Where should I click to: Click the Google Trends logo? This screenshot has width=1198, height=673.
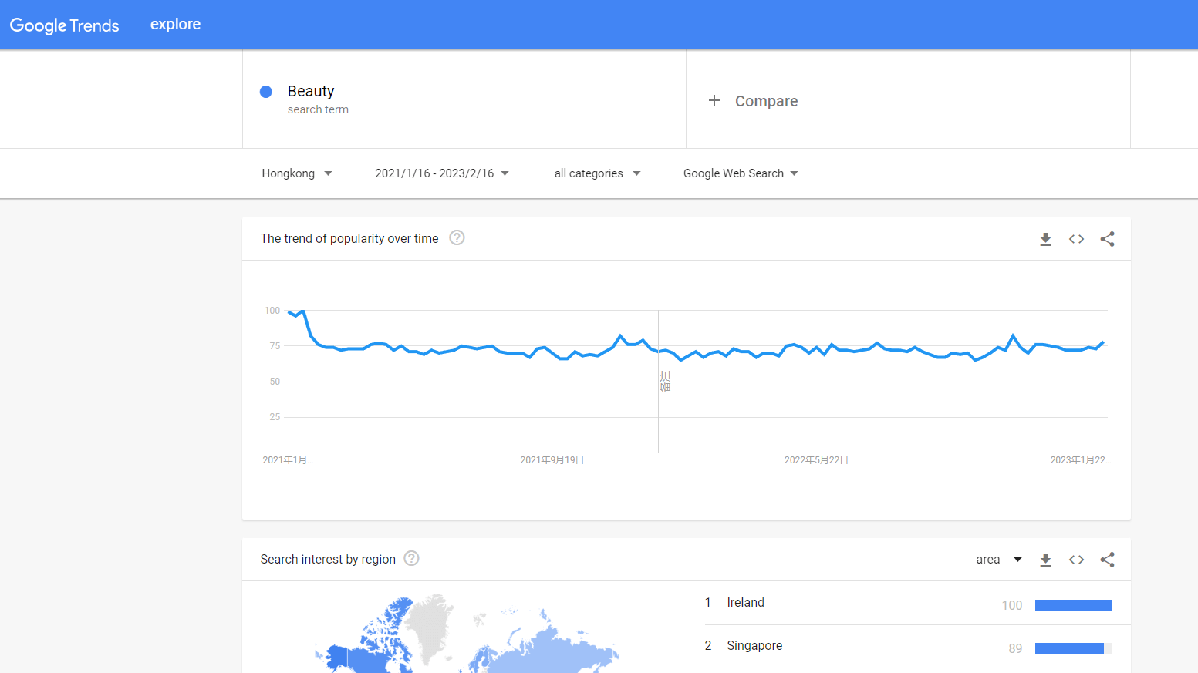tap(65, 25)
